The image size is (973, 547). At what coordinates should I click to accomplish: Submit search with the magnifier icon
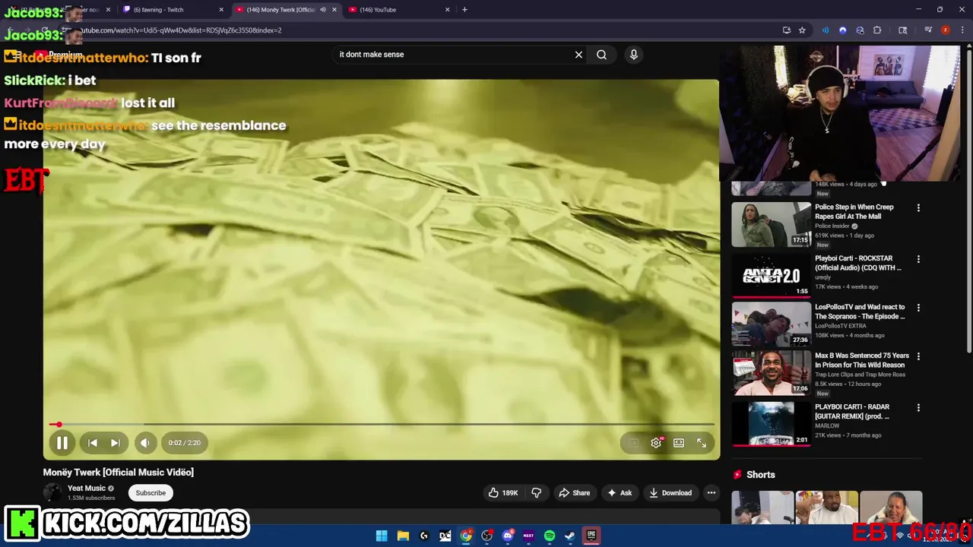click(x=601, y=55)
